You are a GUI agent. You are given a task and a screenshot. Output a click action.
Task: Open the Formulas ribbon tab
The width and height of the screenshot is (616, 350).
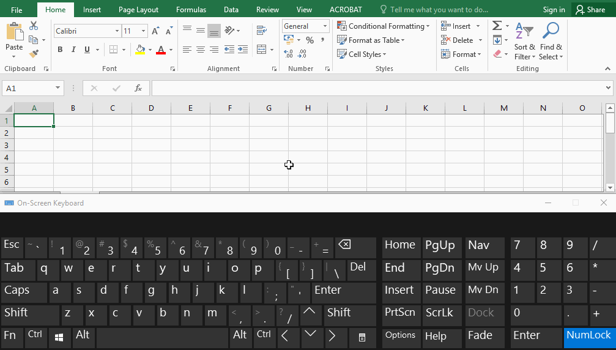[x=191, y=10]
